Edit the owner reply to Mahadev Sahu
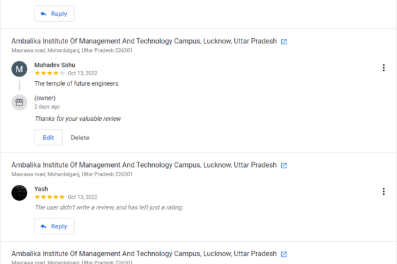 (48, 137)
